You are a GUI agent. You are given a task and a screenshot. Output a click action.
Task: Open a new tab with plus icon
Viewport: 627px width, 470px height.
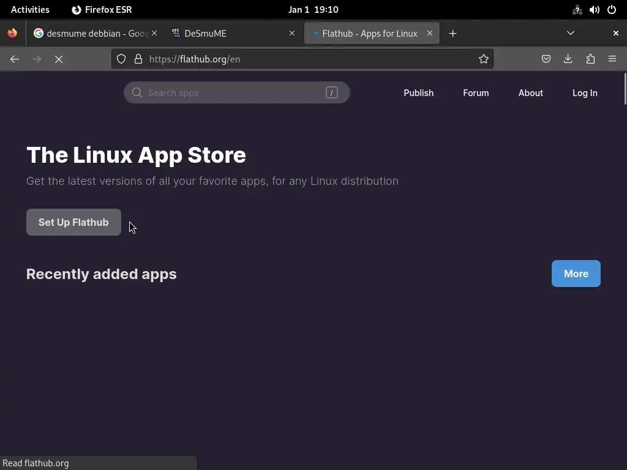pos(452,34)
